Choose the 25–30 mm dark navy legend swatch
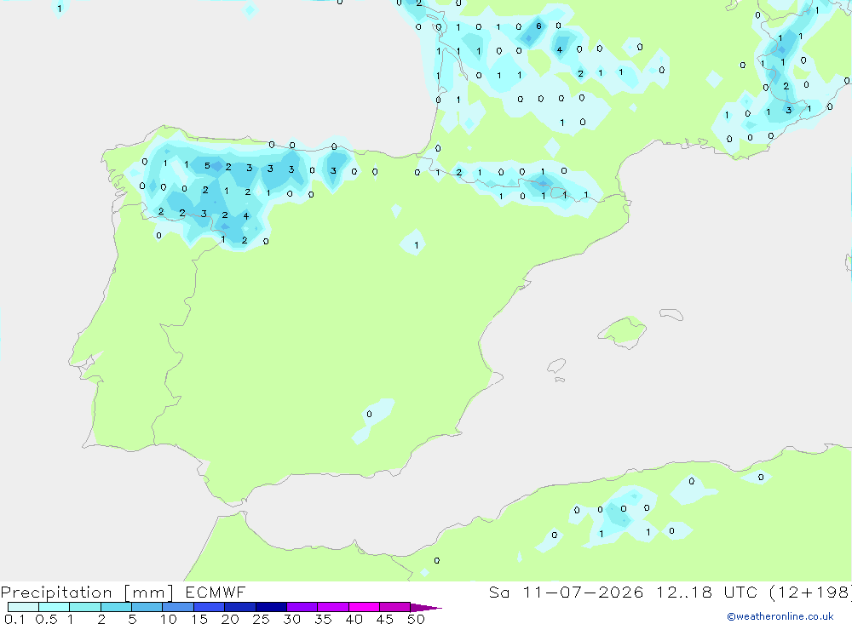Screen dimensions: 852x624 tap(271, 607)
